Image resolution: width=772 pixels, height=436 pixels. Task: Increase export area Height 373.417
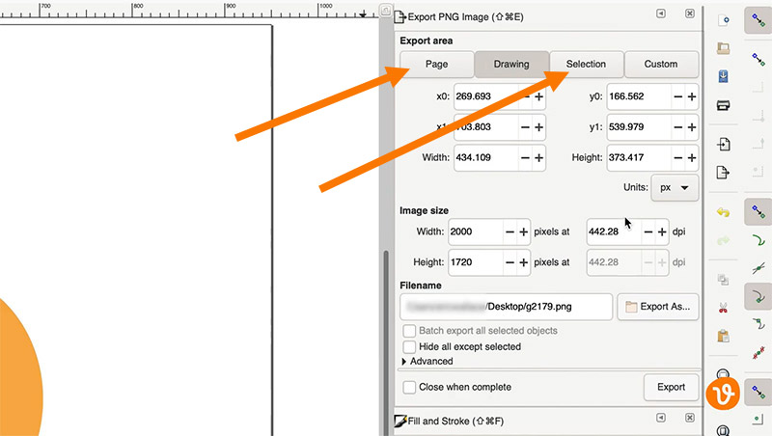(x=692, y=157)
